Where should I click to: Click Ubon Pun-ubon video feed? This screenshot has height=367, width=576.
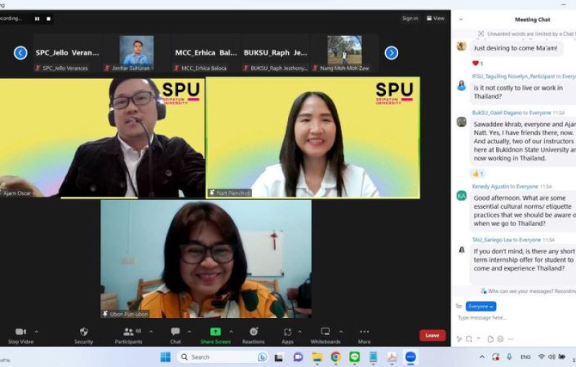click(x=206, y=259)
